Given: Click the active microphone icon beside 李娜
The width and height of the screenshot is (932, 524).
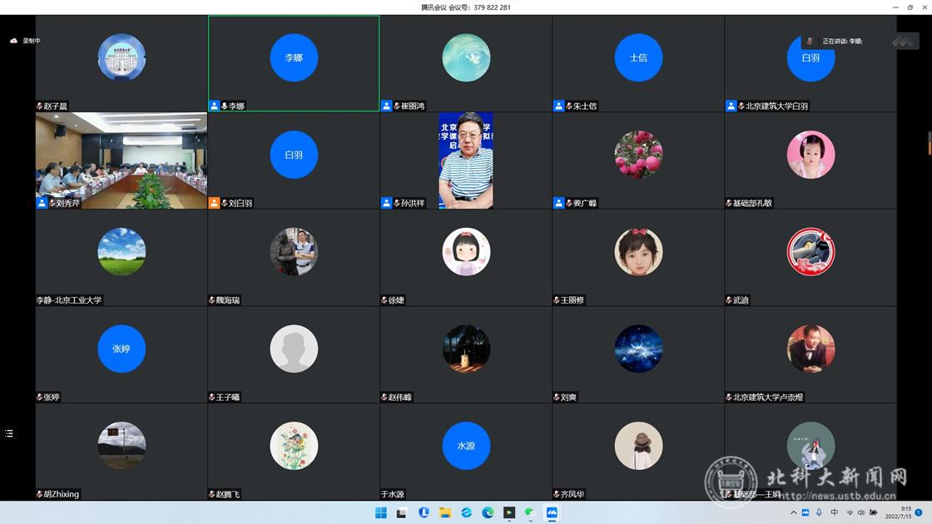Looking at the screenshot, I should point(225,106).
